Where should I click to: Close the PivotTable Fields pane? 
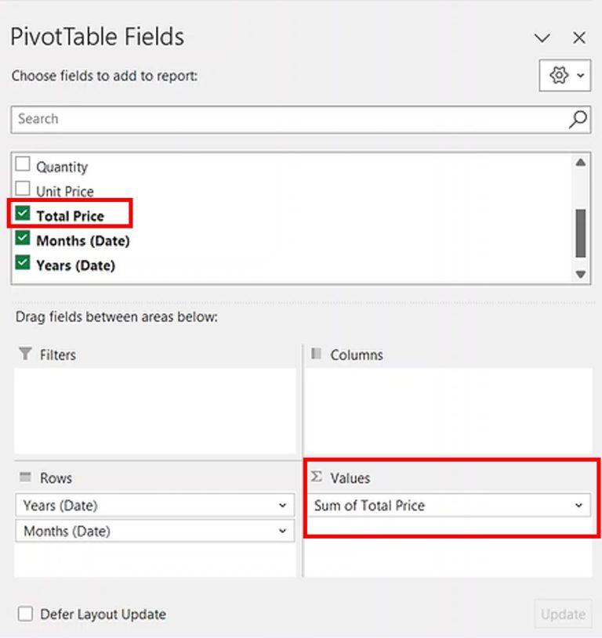(579, 38)
